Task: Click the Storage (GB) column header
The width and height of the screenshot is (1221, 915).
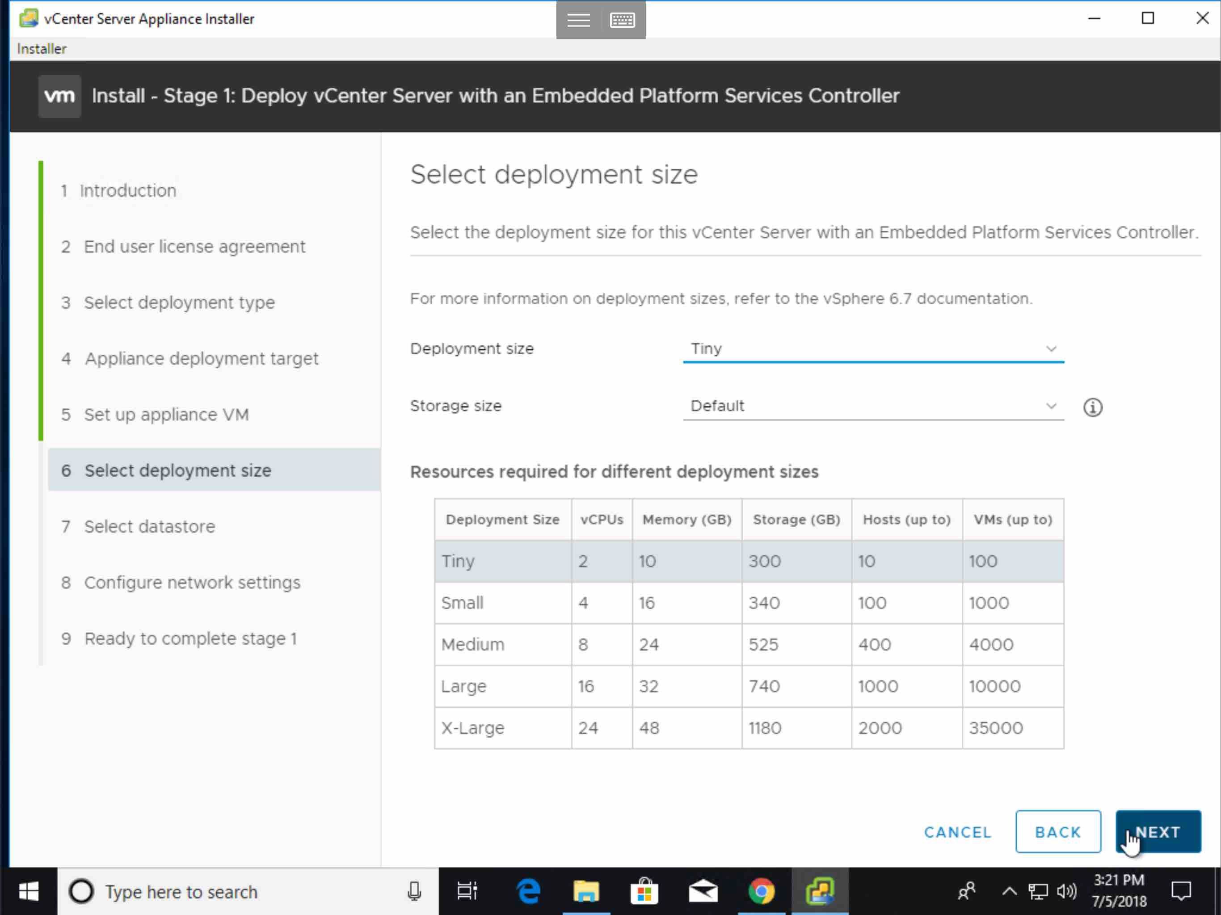Action: pos(796,519)
